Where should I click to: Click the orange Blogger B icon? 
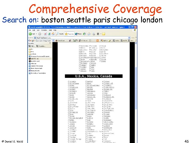click(x=98, y=41)
